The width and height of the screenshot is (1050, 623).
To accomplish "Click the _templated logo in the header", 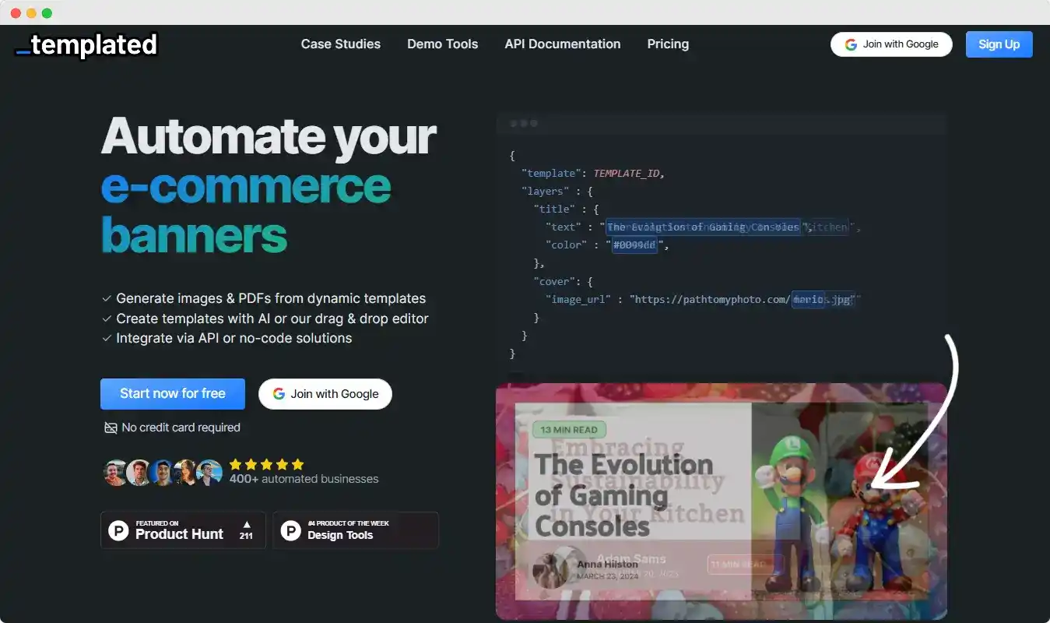I will [85, 45].
